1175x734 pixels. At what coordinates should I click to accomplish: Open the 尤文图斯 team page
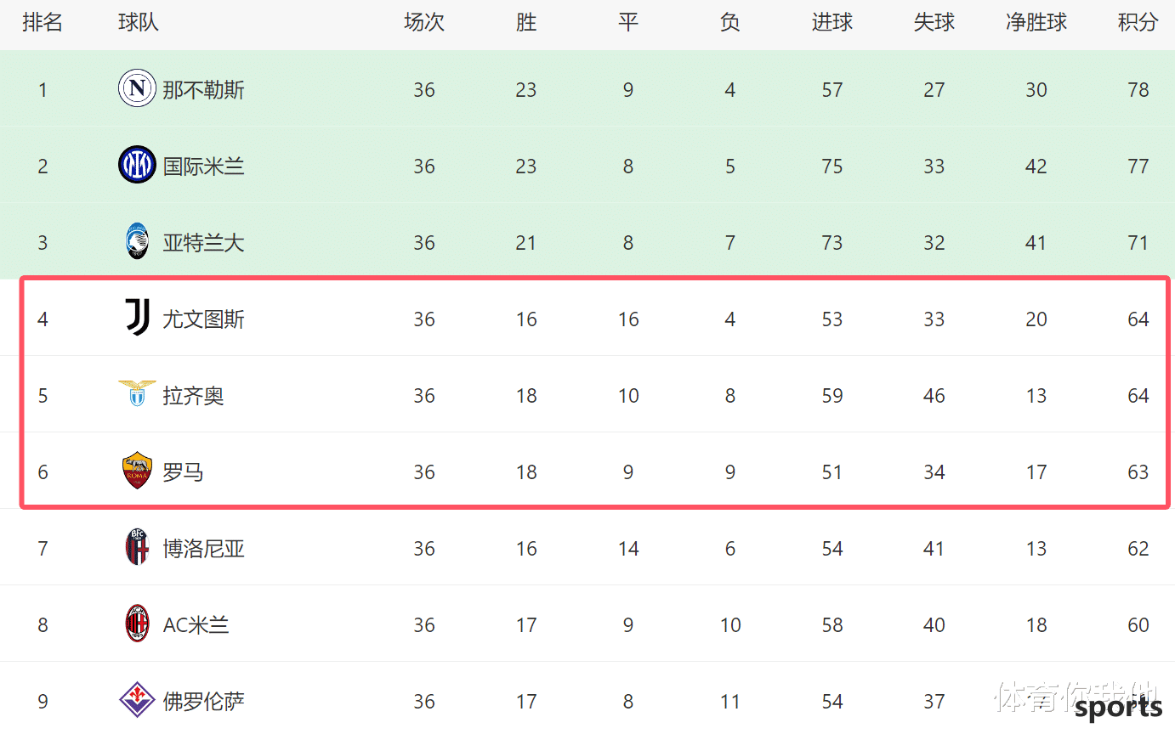click(x=203, y=319)
